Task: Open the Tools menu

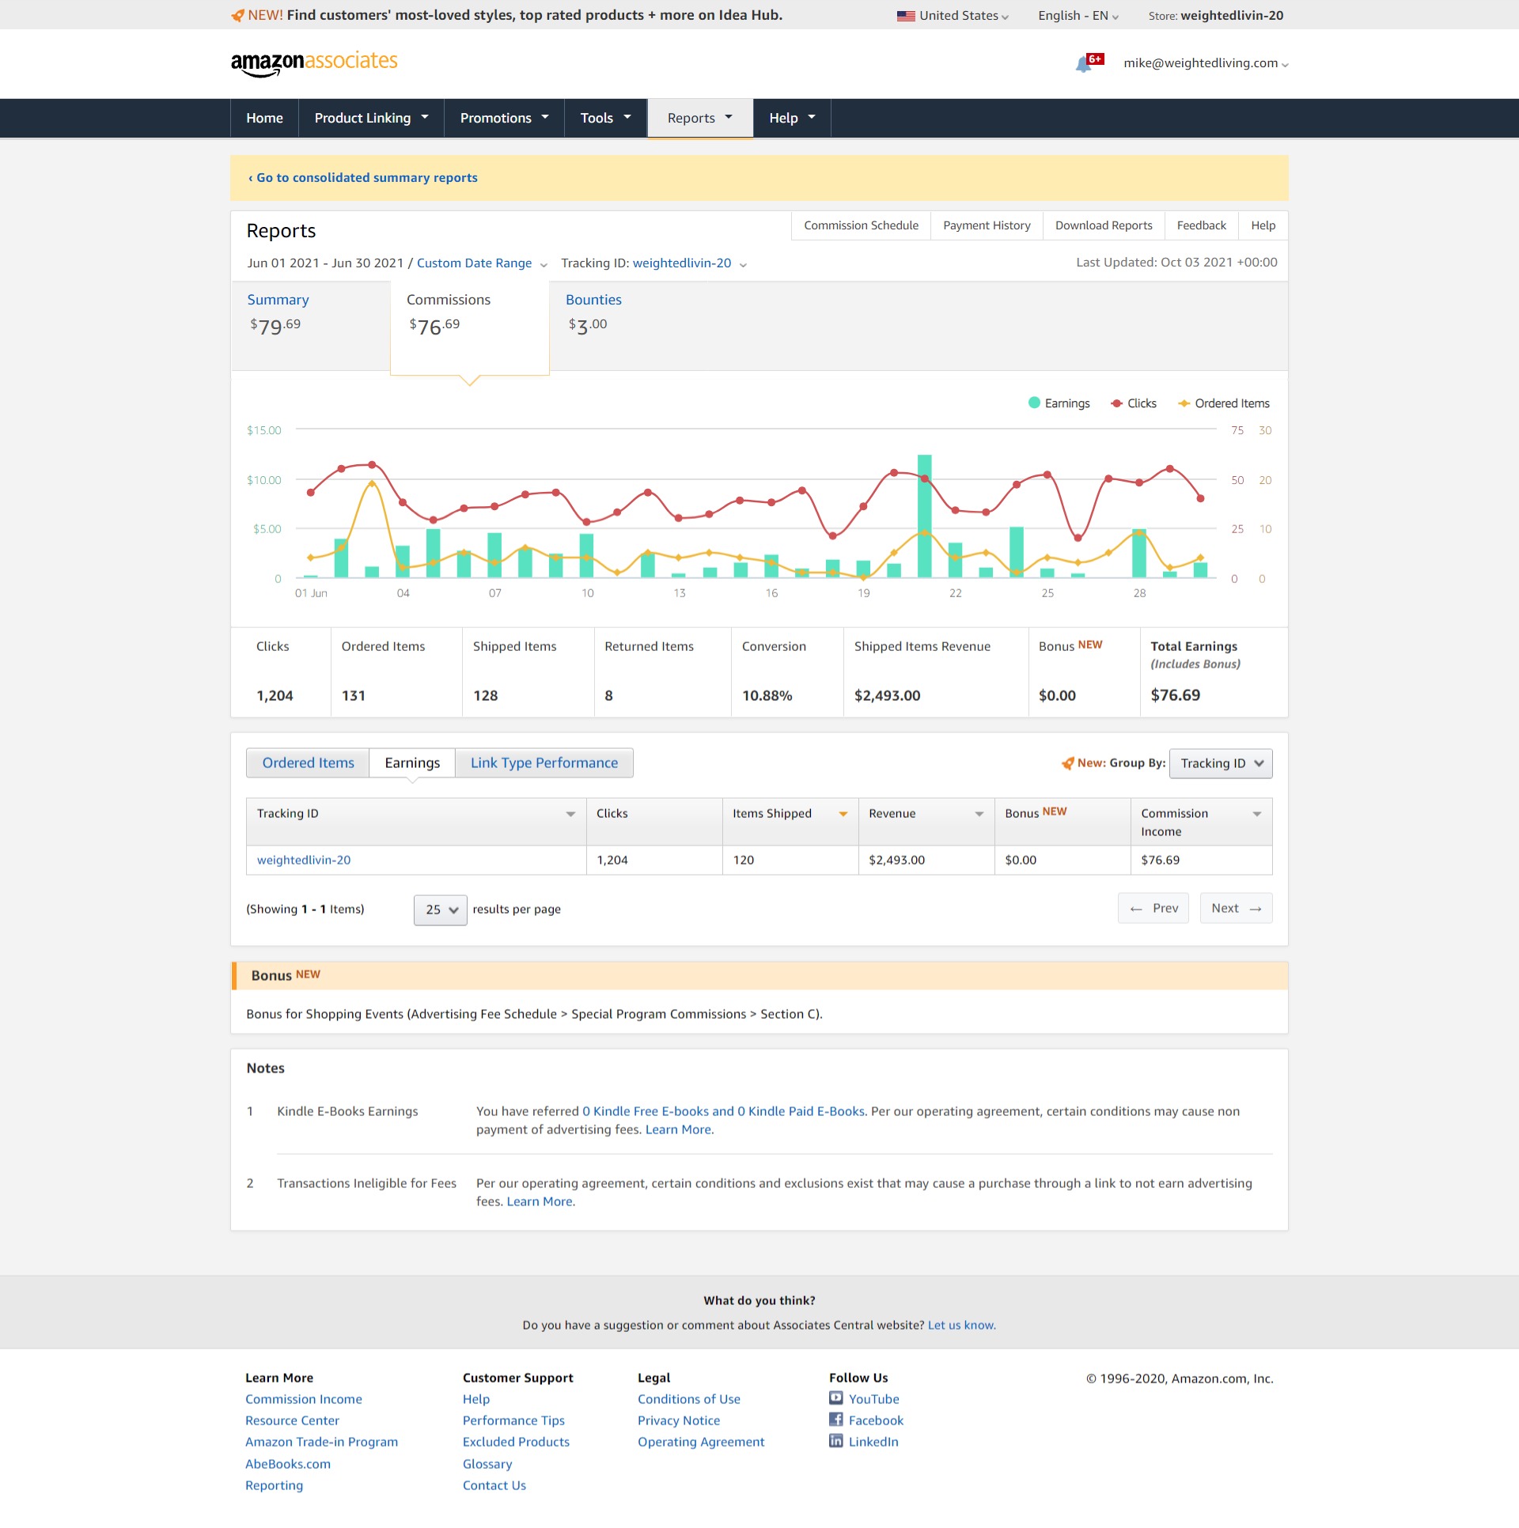Action: [605, 118]
